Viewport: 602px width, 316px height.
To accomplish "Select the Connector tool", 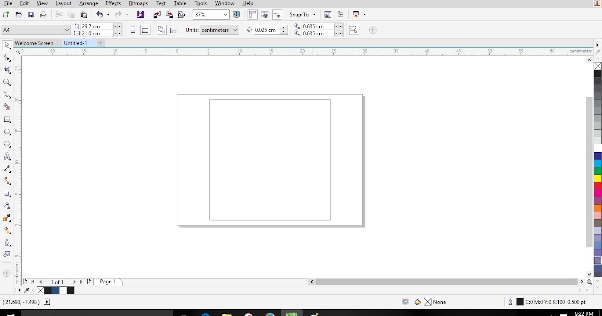I will 7,181.
